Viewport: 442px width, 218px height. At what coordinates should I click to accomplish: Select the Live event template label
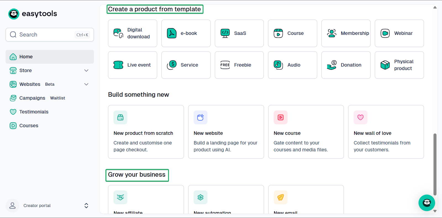pos(139,65)
